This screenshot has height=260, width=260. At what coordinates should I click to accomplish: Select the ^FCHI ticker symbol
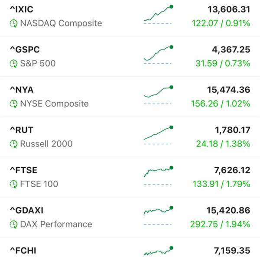22,250
